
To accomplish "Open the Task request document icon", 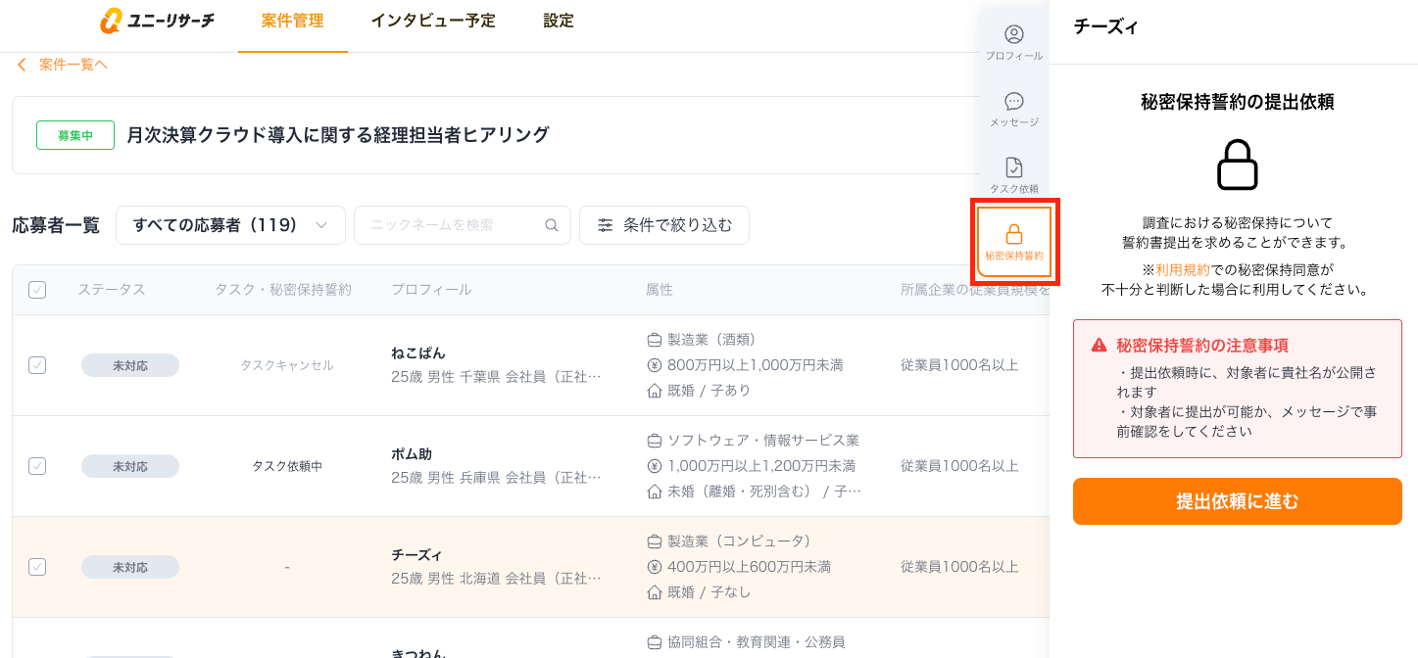I will point(1014,168).
